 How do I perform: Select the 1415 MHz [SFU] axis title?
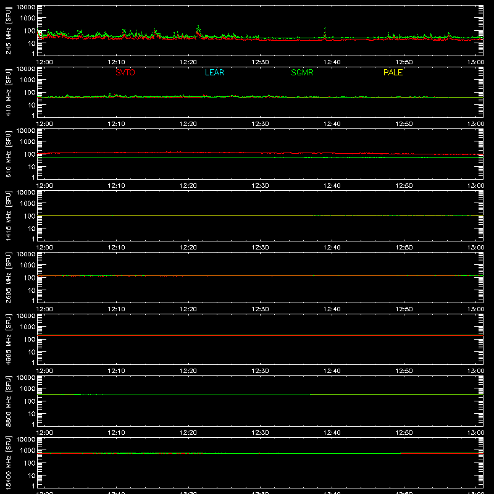[8, 216]
